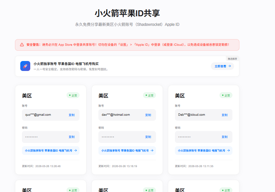Click masked password dots in Deb***@icloud.com card
The height and width of the screenshot is (192, 275).
click(x=184, y=137)
